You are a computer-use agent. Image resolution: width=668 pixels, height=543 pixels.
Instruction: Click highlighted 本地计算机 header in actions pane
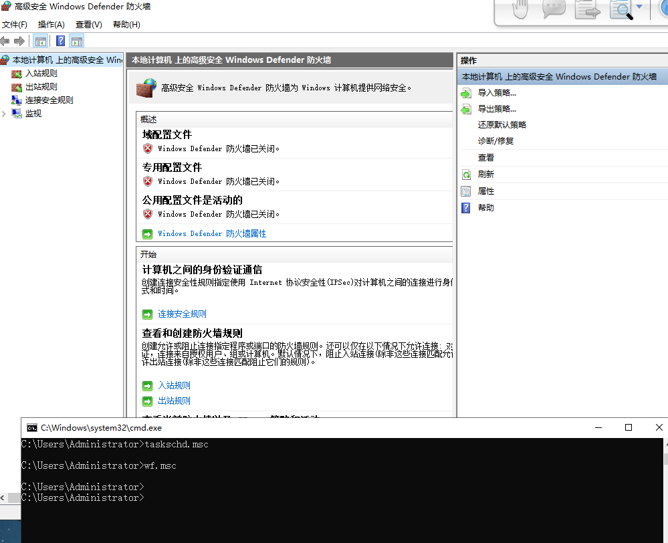pos(562,77)
